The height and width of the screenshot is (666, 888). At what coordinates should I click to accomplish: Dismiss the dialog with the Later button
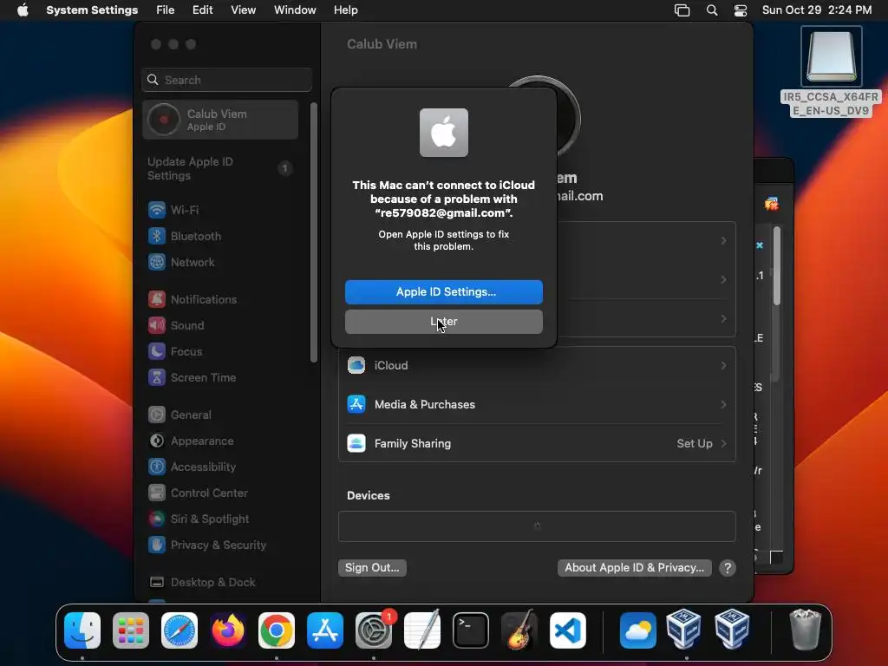(443, 322)
